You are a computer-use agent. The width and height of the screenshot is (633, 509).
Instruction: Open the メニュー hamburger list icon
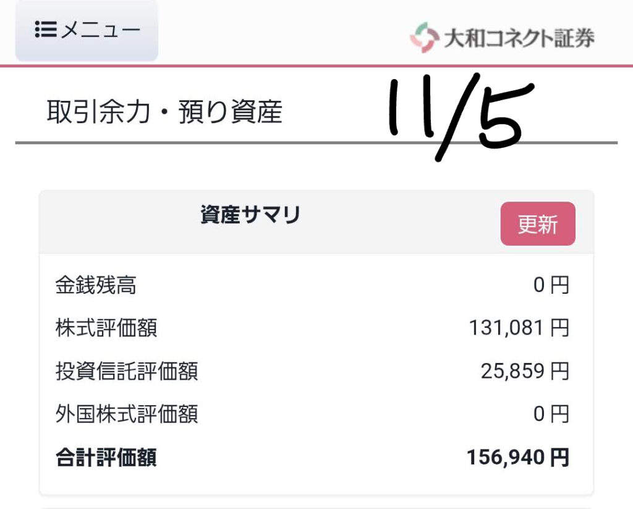pos(46,30)
